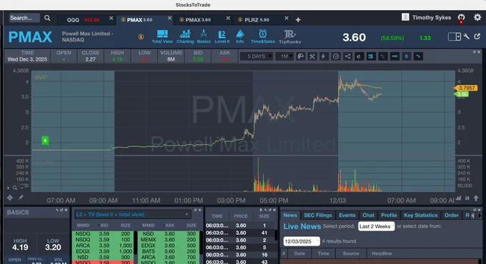Click the green 4 marker on chart
486x264 pixels.
[45, 141]
